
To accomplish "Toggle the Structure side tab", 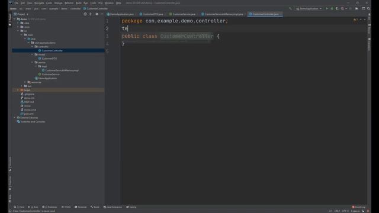I will (10, 164).
